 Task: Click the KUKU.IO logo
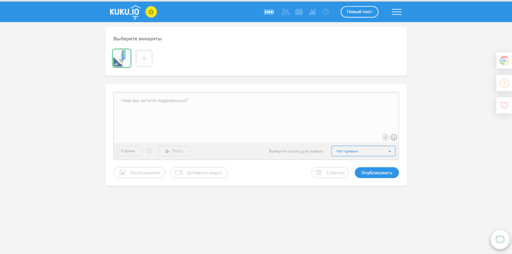[x=125, y=11]
